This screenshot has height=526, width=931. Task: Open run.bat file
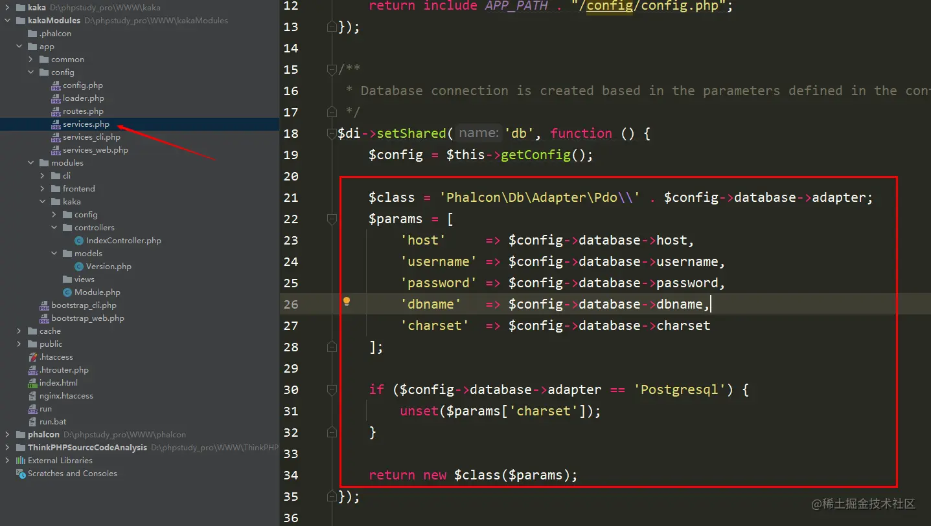click(x=53, y=422)
